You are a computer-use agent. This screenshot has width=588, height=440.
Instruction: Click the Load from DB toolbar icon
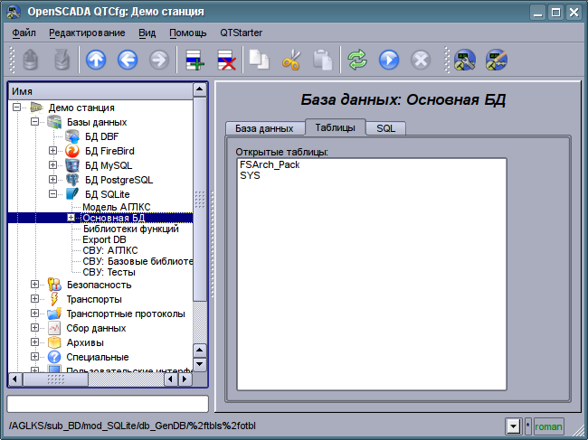(x=31, y=60)
